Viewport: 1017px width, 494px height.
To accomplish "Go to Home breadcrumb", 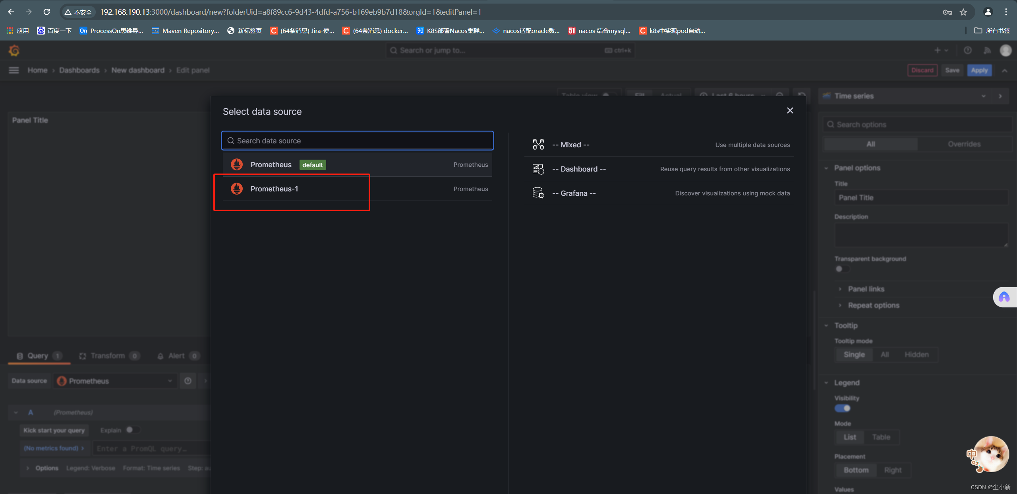I will coord(37,70).
